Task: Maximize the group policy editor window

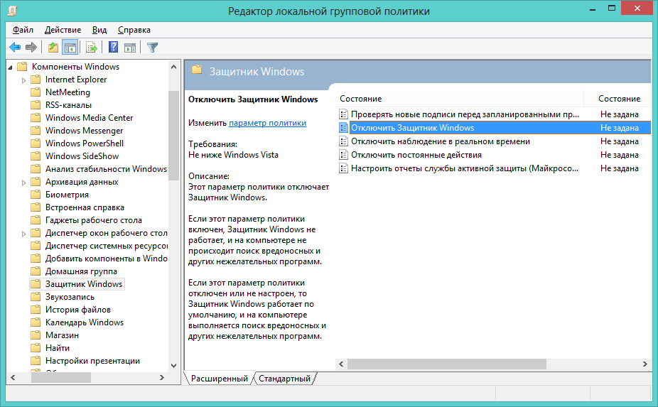Action: coord(612,9)
